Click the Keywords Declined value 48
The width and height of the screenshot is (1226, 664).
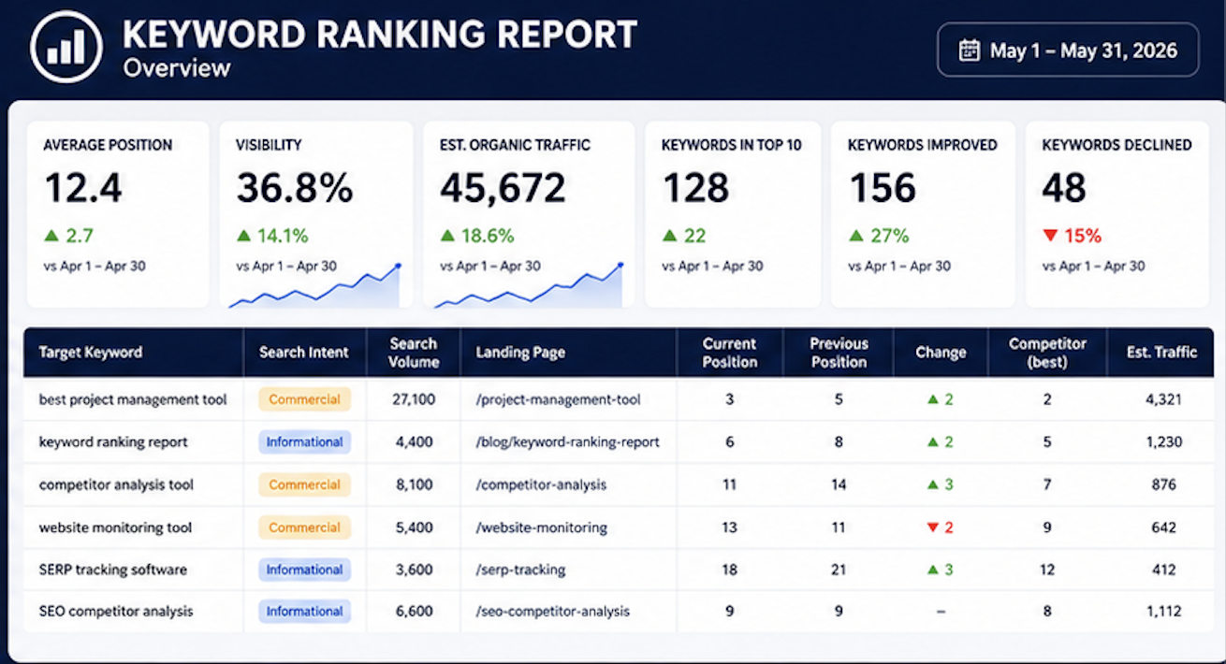1064,188
